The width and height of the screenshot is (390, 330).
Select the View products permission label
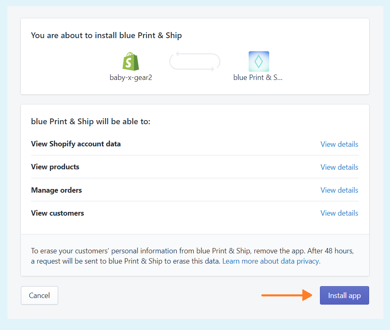pos(55,167)
